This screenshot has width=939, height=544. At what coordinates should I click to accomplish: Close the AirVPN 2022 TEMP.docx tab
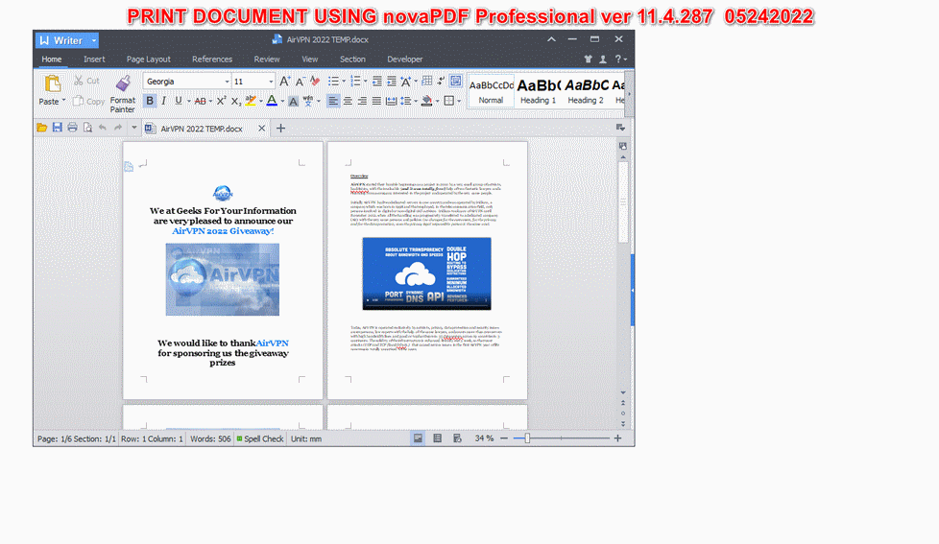[x=262, y=128]
